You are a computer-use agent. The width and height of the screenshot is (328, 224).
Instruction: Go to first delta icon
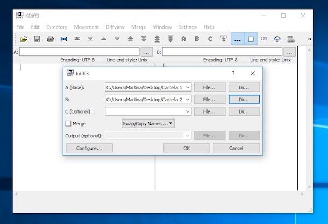[77, 39]
